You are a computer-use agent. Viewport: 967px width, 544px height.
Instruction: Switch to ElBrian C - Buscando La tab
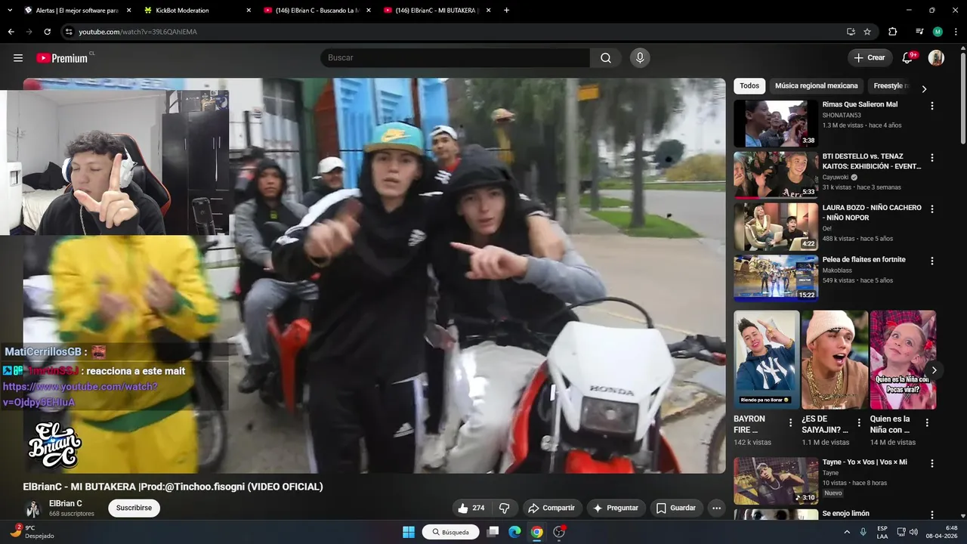click(x=316, y=11)
